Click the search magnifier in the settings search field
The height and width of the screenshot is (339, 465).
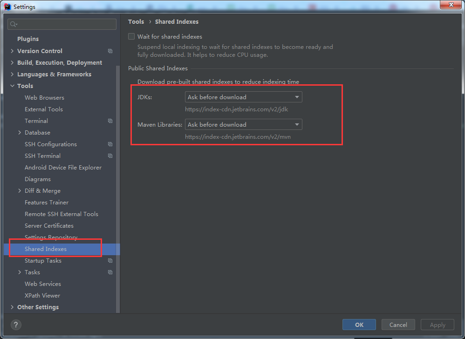coord(12,24)
